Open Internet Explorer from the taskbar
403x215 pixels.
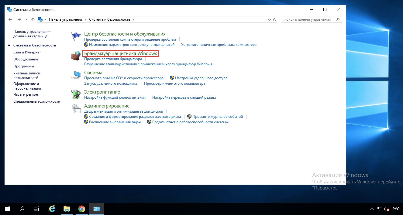(52, 209)
